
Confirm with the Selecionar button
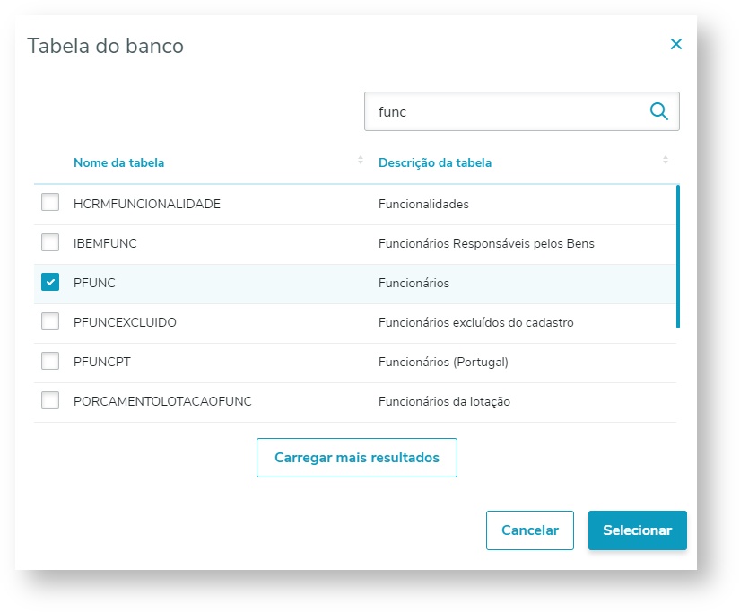(637, 530)
